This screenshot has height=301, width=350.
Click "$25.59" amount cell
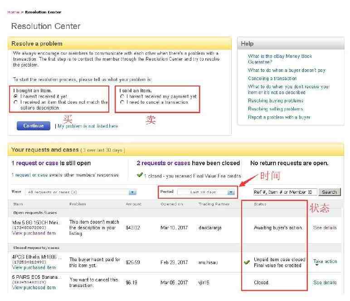click(x=133, y=263)
